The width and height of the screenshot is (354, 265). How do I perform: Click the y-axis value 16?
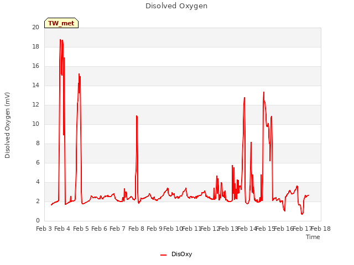pos(35,66)
